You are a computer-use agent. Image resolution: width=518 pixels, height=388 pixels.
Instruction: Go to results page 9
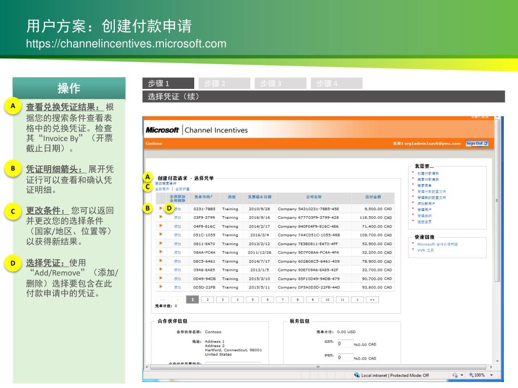pos(313,300)
